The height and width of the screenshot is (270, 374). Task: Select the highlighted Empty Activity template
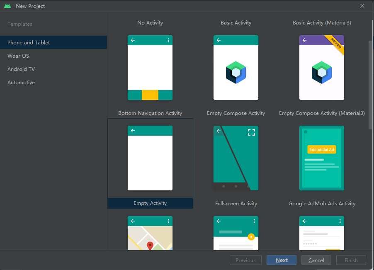[x=150, y=158]
